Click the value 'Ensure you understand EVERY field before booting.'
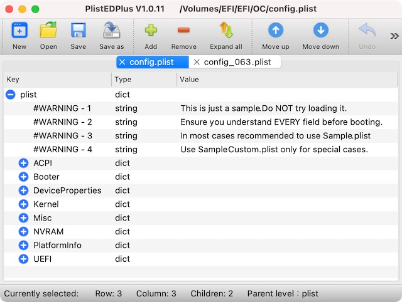 pyautogui.click(x=281, y=122)
